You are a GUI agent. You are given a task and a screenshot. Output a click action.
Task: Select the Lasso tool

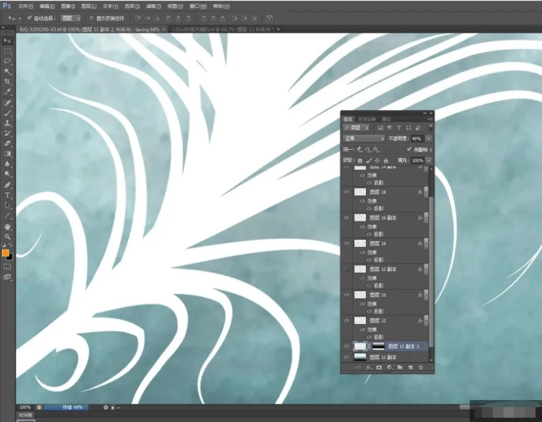(7, 61)
